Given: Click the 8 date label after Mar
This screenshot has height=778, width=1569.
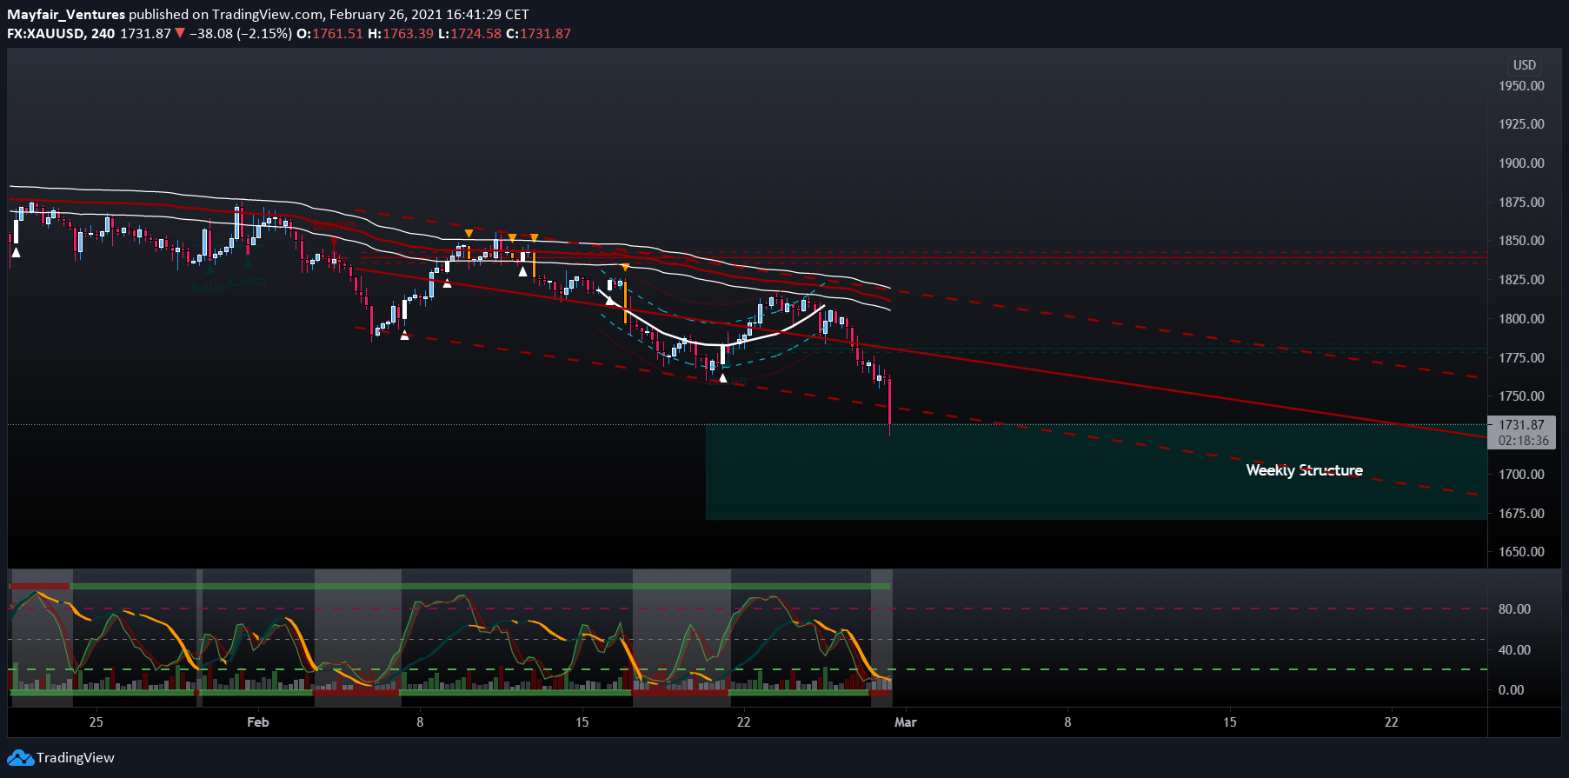Looking at the screenshot, I should pos(1067,722).
